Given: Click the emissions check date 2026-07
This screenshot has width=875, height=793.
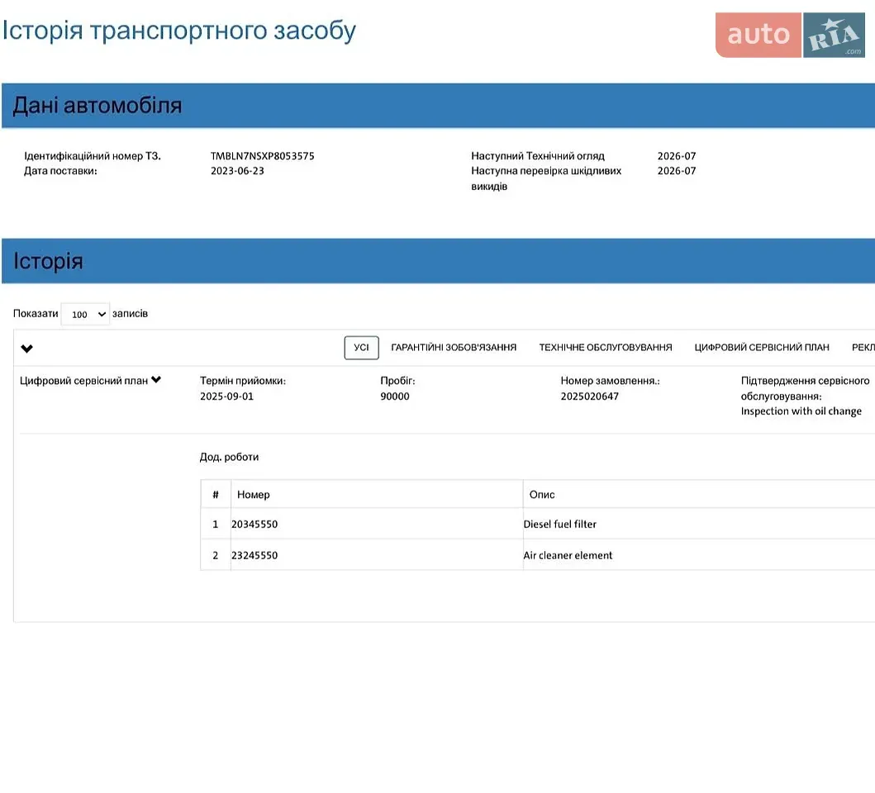Looking at the screenshot, I should click(x=677, y=171).
